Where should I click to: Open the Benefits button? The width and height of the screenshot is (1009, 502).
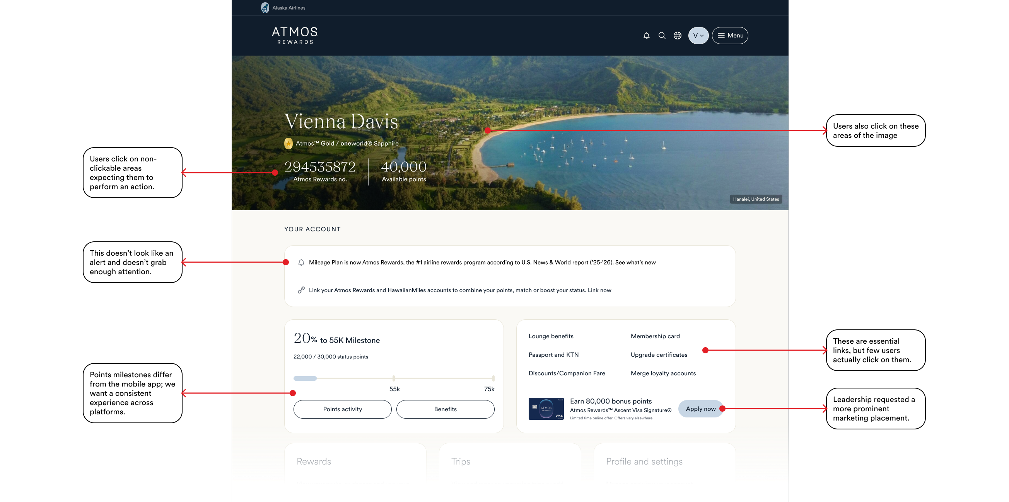pyautogui.click(x=445, y=409)
